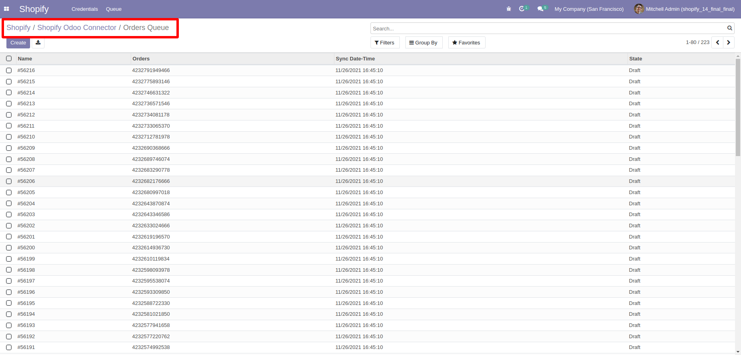Click sync date of row #56197
Image resolution: width=741 pixels, height=355 pixels.
tap(359, 281)
